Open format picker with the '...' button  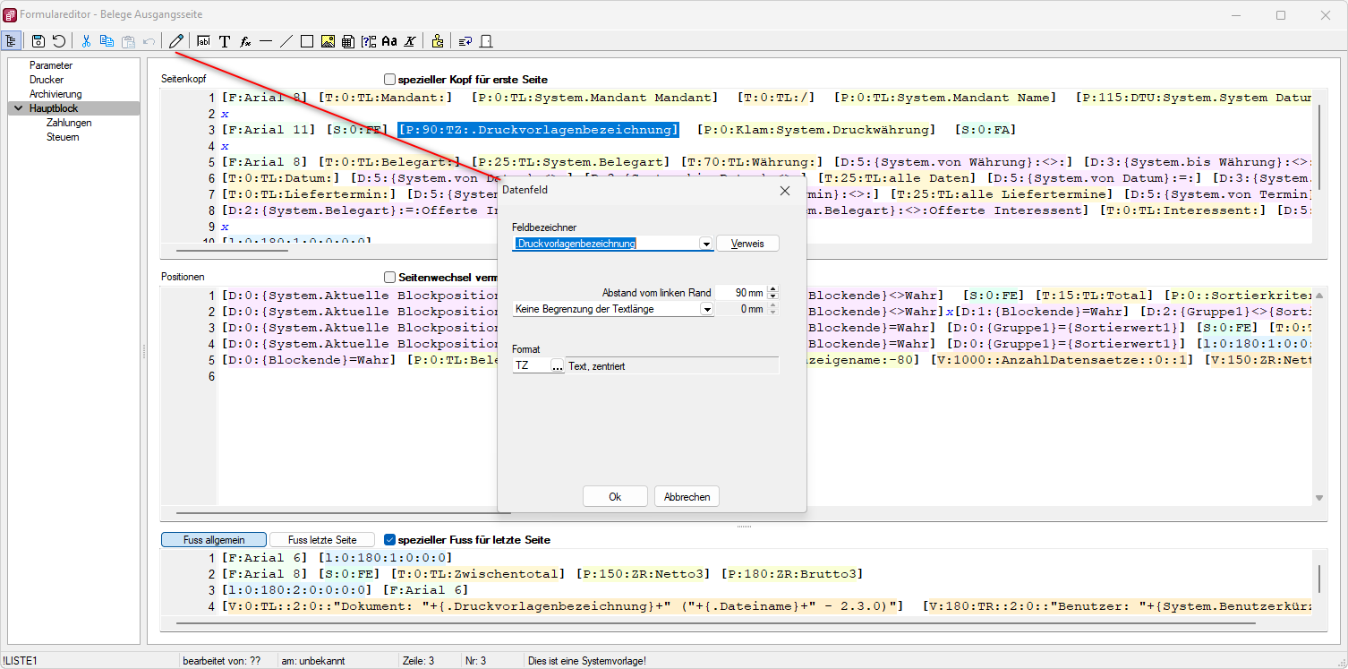557,365
